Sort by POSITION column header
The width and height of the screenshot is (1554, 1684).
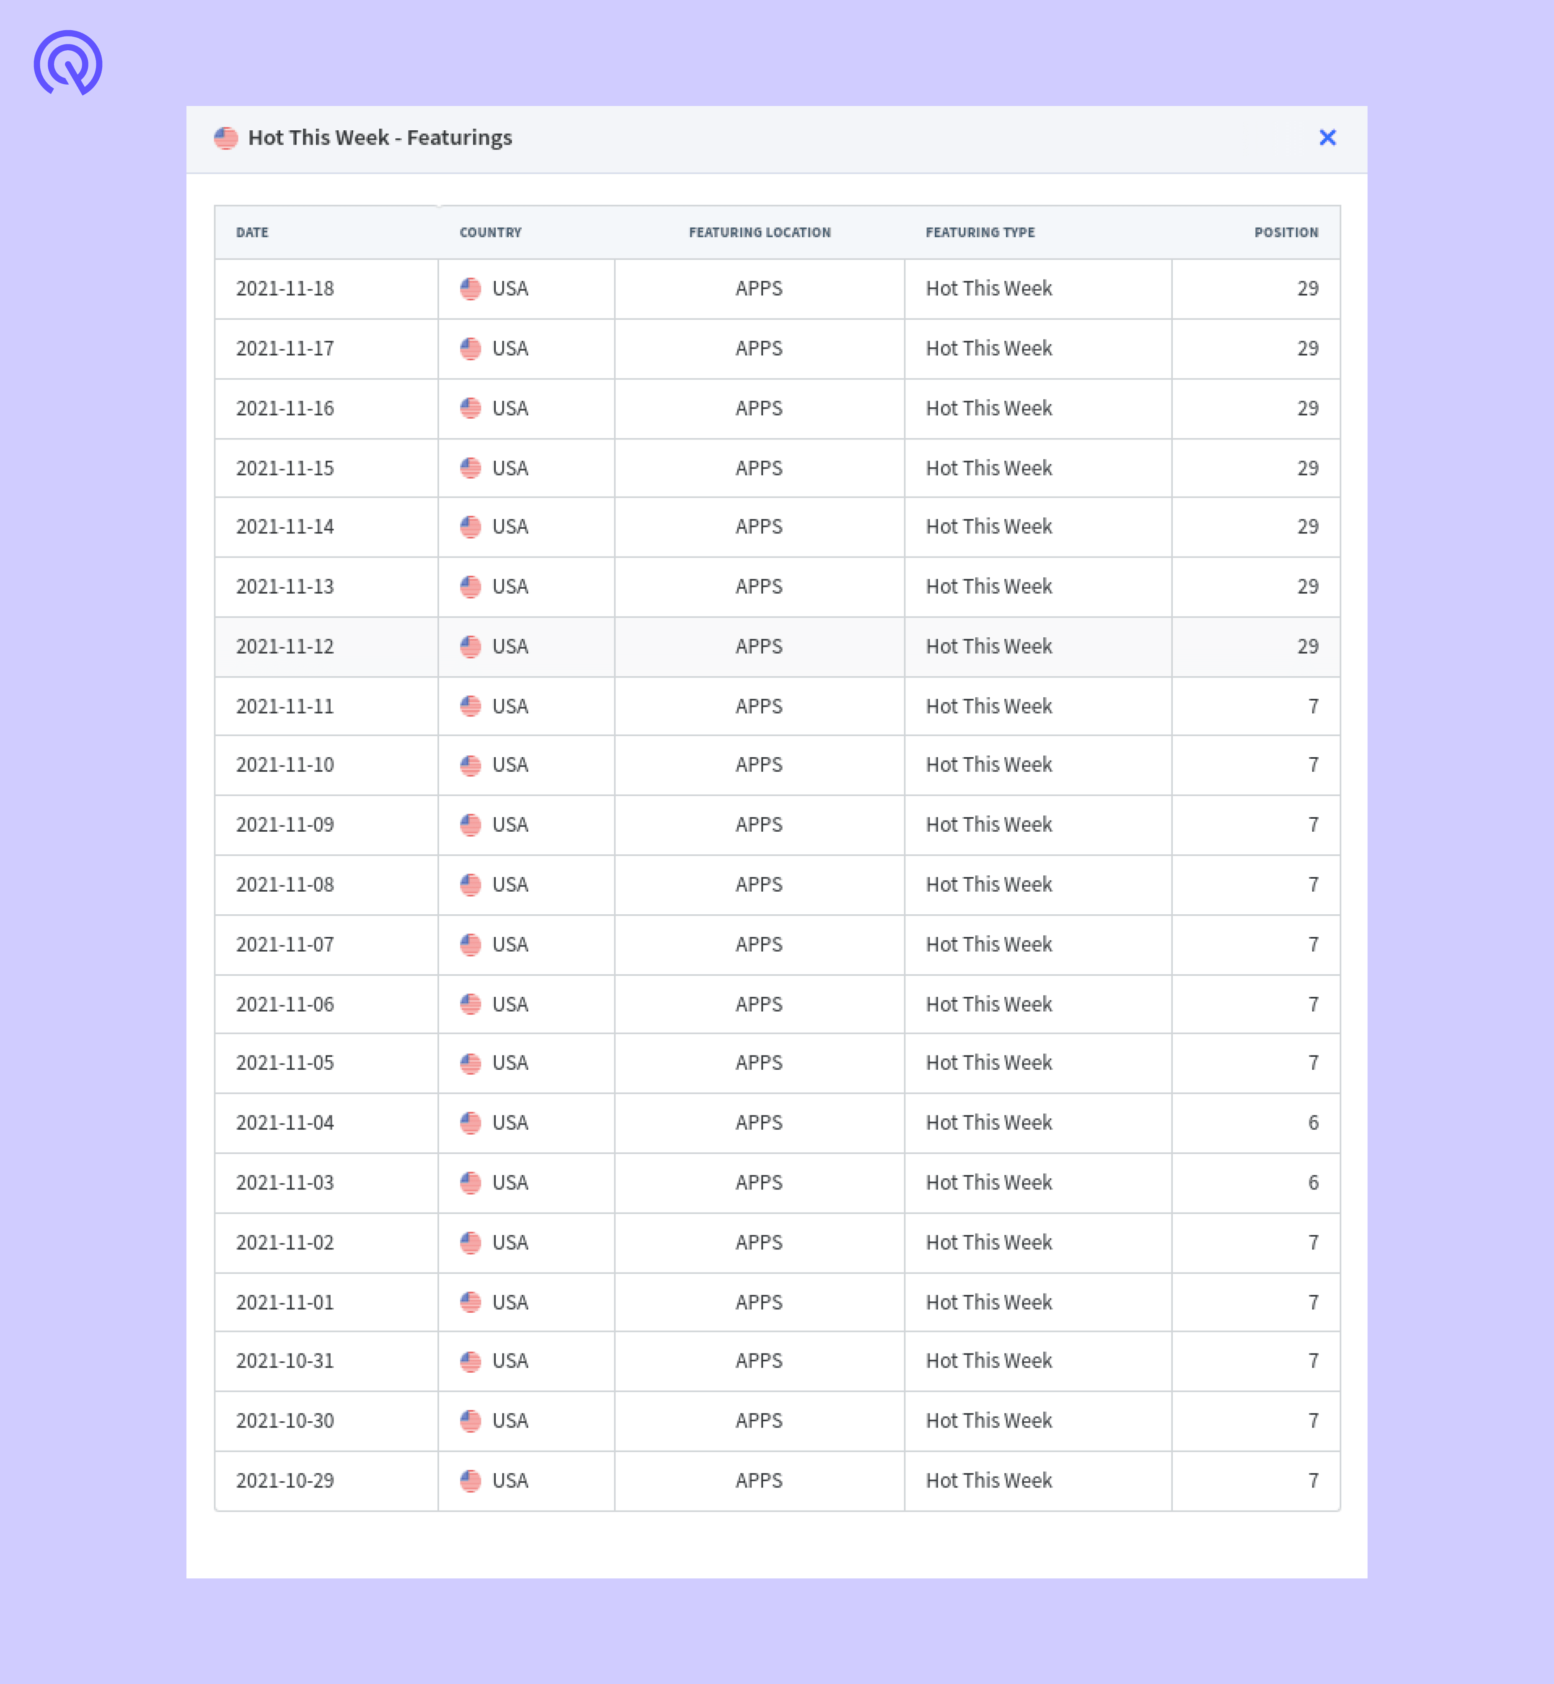pos(1286,232)
